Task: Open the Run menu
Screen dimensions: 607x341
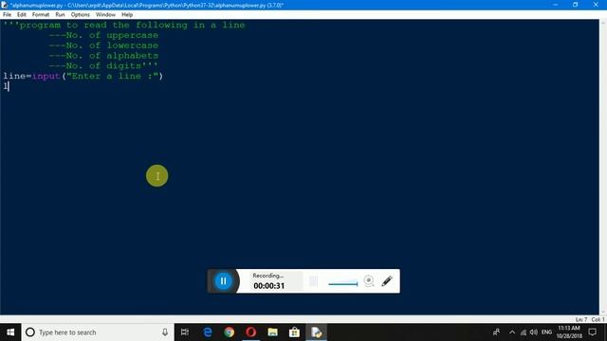Action: 60,15
